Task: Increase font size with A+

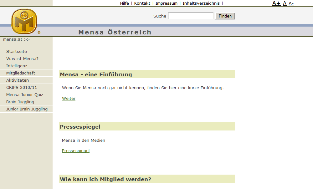Action: click(276, 3)
